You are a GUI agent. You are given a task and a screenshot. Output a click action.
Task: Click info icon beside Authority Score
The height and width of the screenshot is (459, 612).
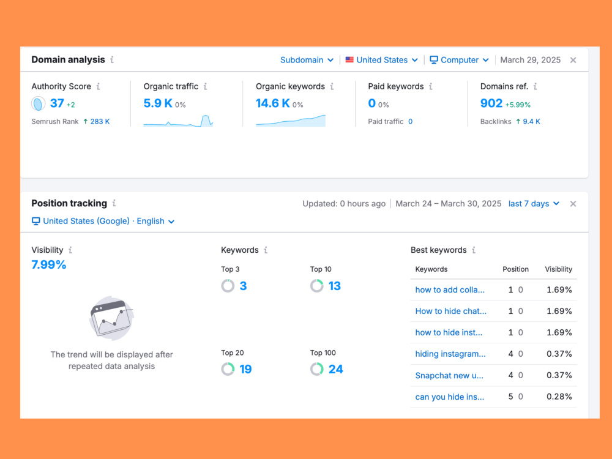(99, 86)
